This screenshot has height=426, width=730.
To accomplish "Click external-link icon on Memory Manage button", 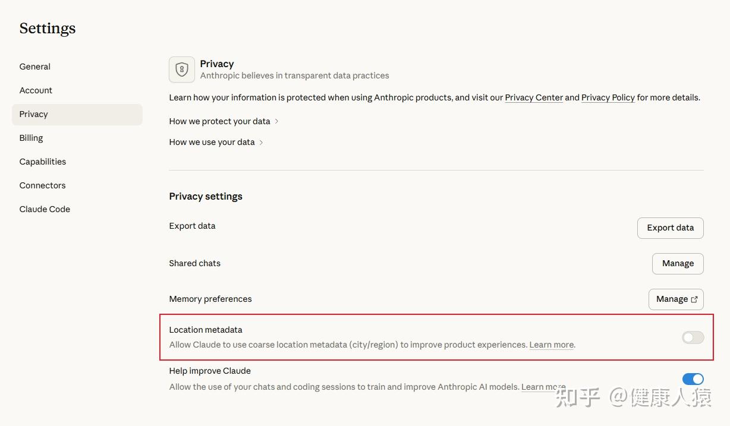I will (x=694, y=299).
